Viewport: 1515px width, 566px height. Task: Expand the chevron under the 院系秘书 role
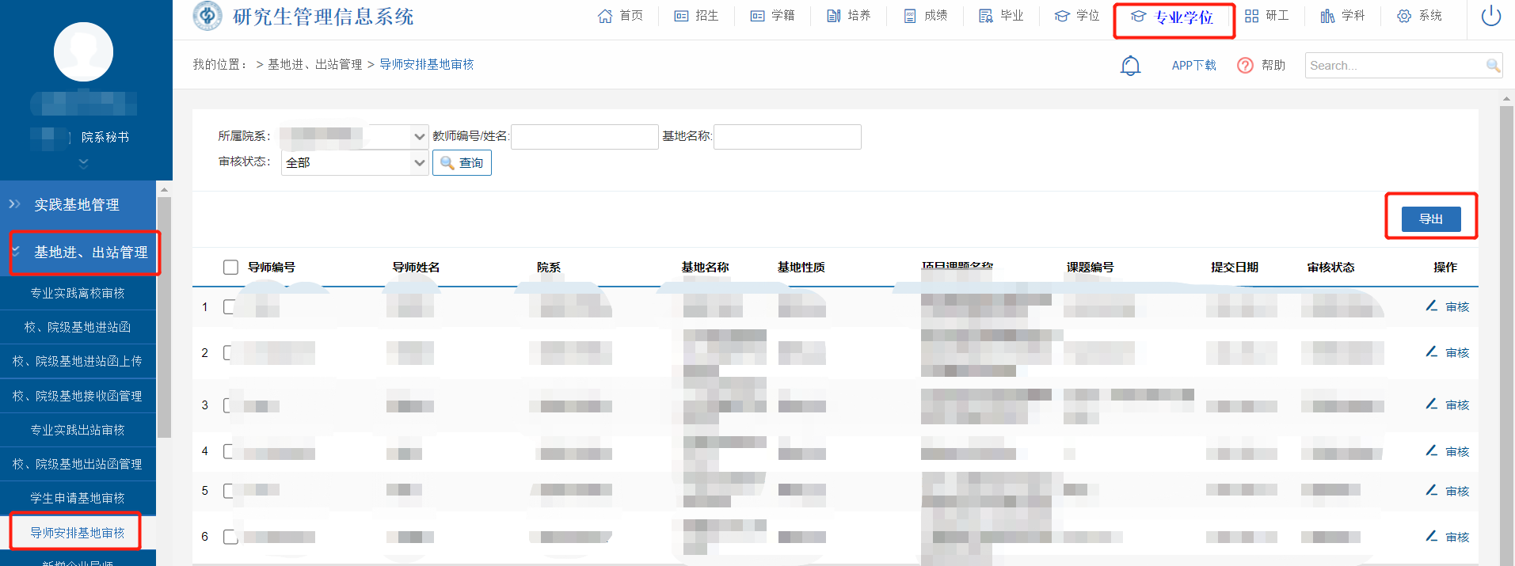(83, 163)
